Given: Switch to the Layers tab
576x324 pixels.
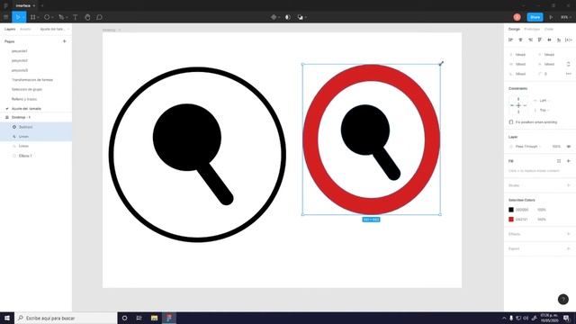Looking at the screenshot, I should coord(10,29).
